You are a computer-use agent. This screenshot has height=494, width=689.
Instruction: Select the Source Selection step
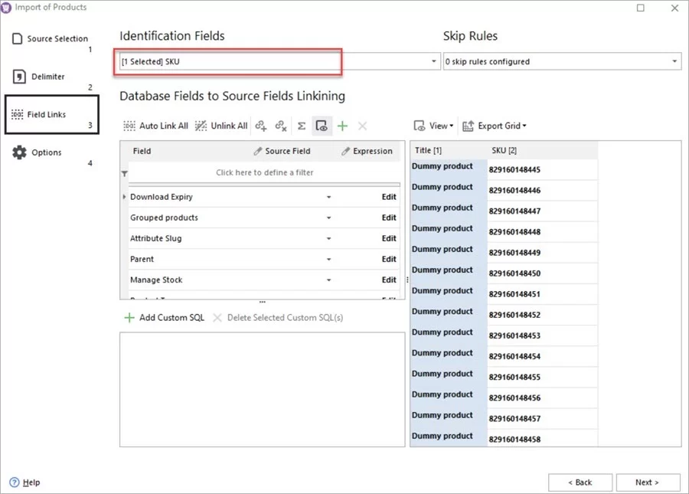48,38
